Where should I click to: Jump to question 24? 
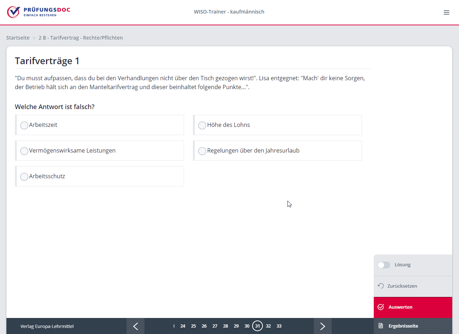(183, 326)
